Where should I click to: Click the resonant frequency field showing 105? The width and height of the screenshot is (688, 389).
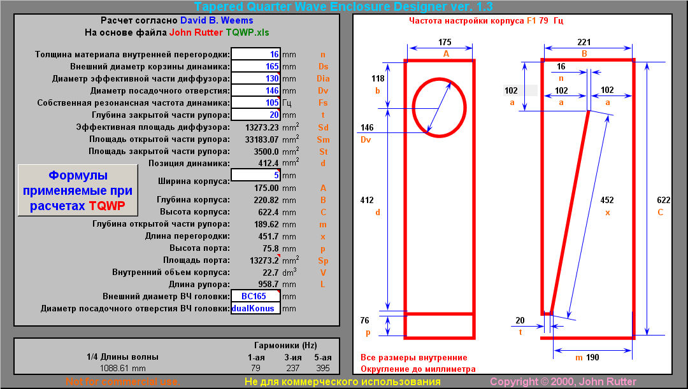click(x=256, y=102)
